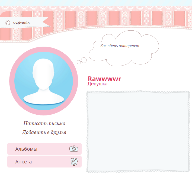Open the Альбомы section button
This screenshot has height=174, width=192.
44,149
